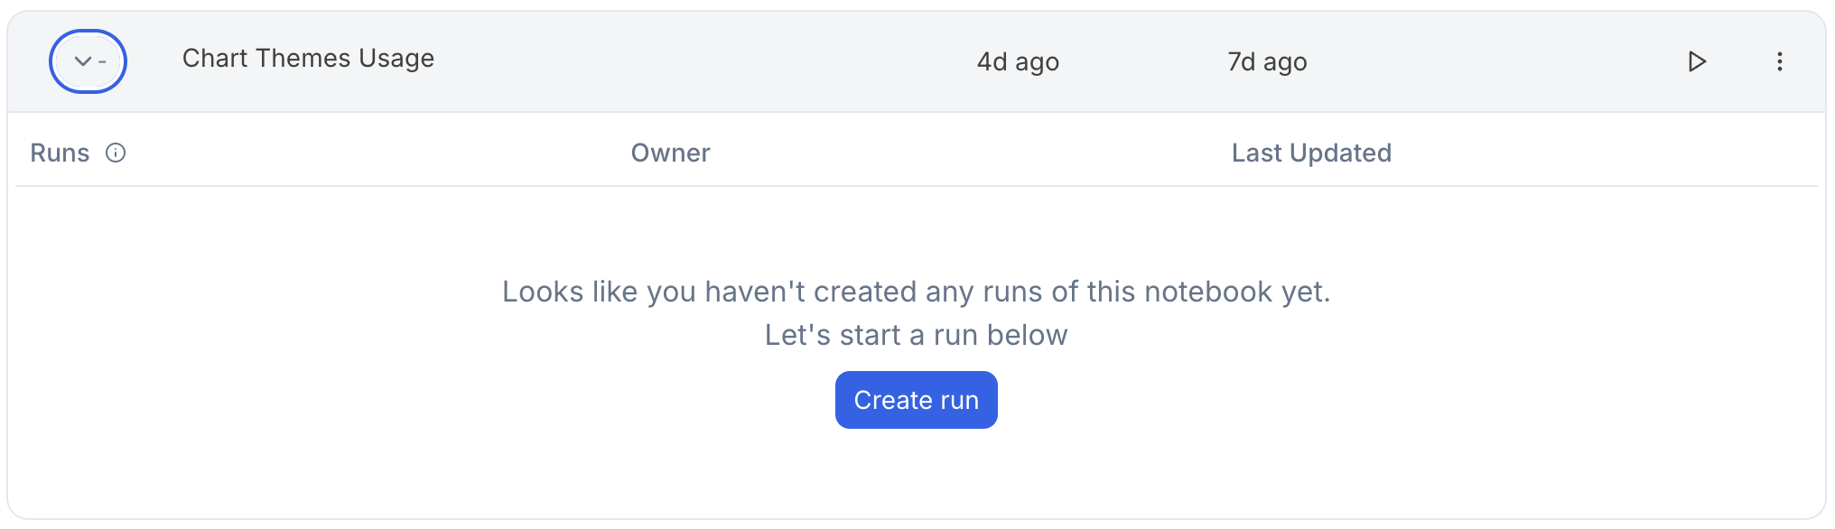Sort by the Owner column header
Screen dimensions: 1835x529
670,153
